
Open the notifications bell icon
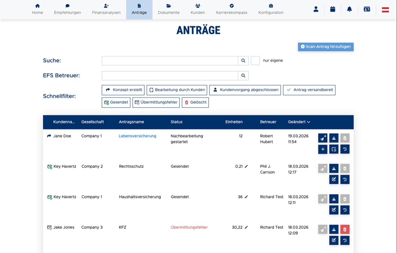tap(349, 9)
